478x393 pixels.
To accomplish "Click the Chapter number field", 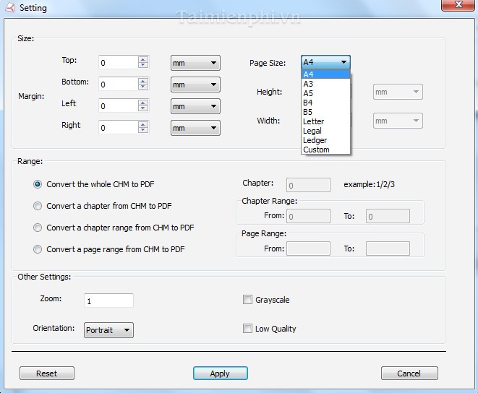I will point(308,185).
